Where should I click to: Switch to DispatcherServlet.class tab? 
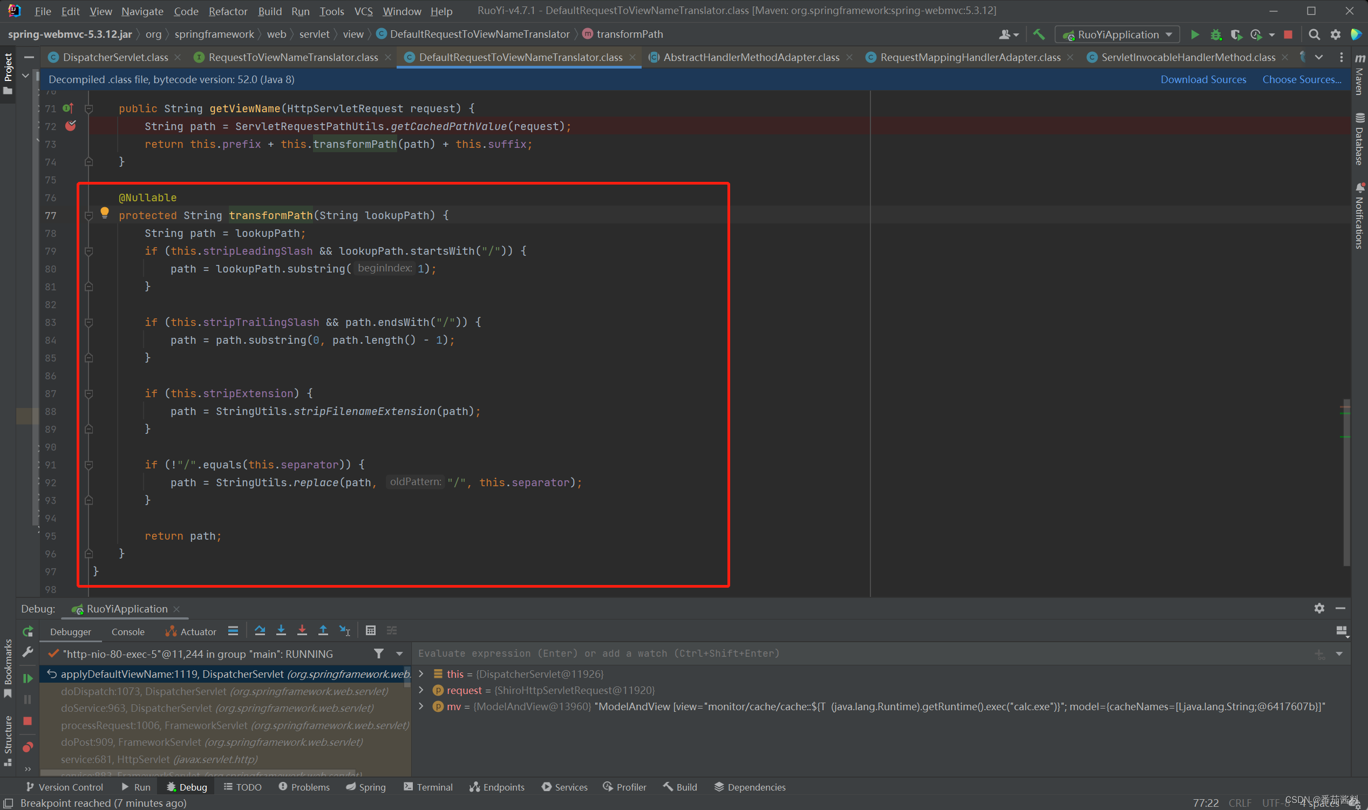click(x=115, y=57)
